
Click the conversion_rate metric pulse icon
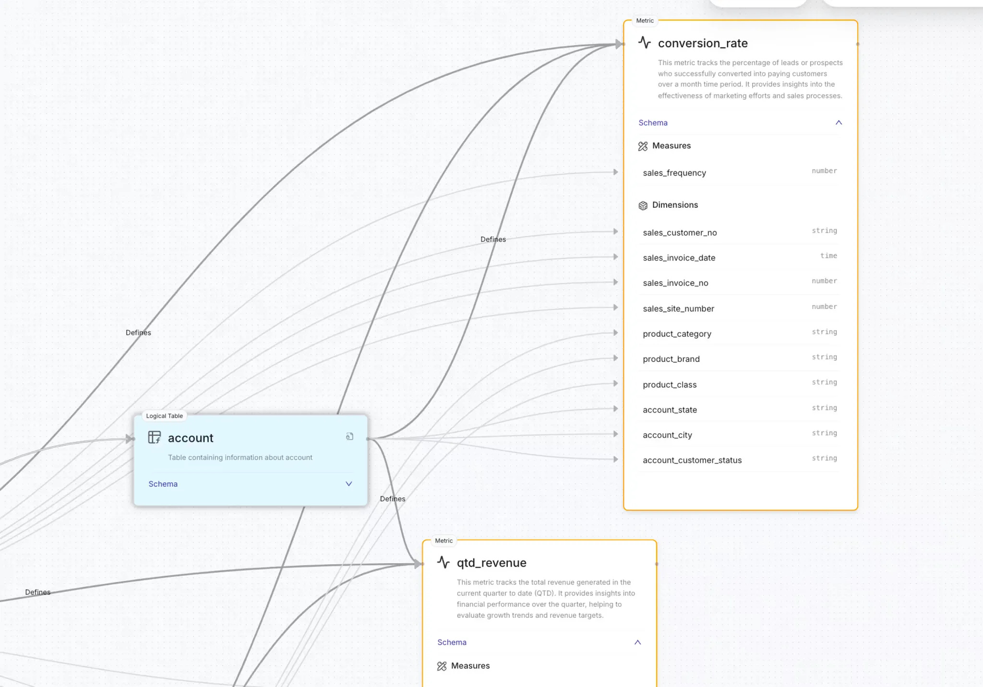[645, 43]
